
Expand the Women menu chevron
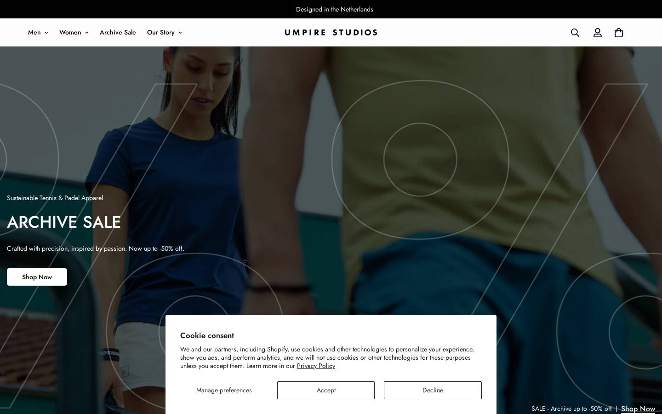[x=87, y=33]
